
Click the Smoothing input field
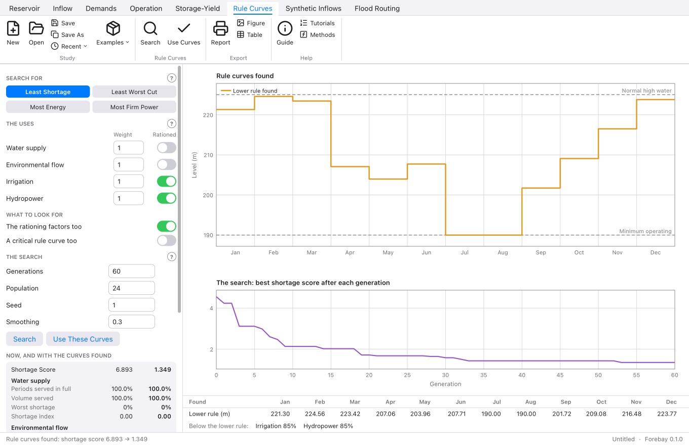tap(132, 322)
